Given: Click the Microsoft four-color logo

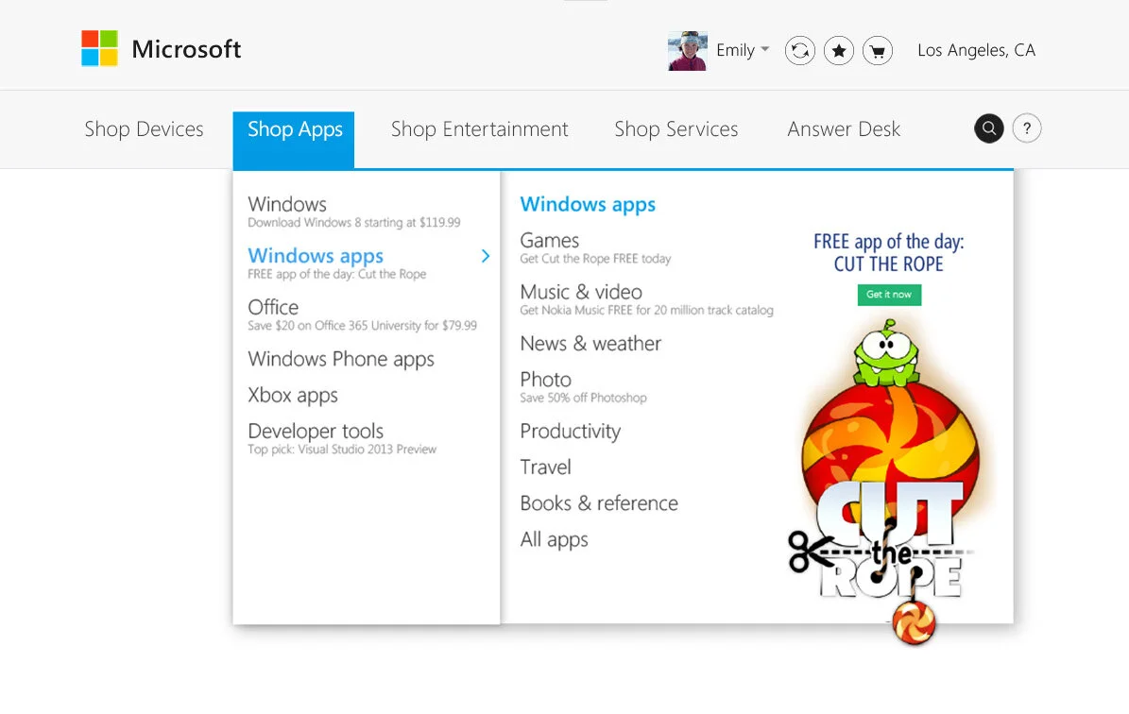Looking at the screenshot, I should 99,48.
